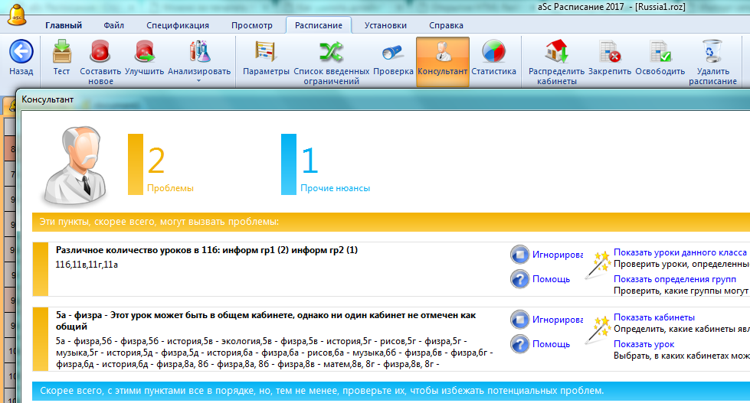Image resolution: width=750 pixels, height=403 pixels.
Task: Click the Назад back arrow icon
Action: click(21, 53)
